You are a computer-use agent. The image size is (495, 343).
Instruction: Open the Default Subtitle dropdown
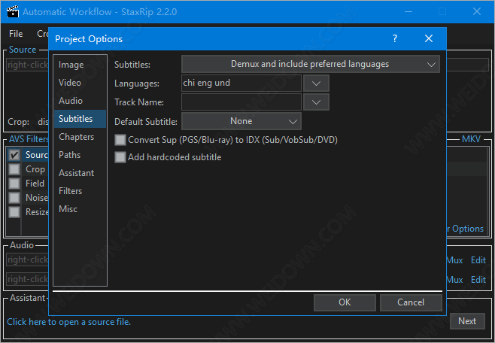tap(241, 121)
